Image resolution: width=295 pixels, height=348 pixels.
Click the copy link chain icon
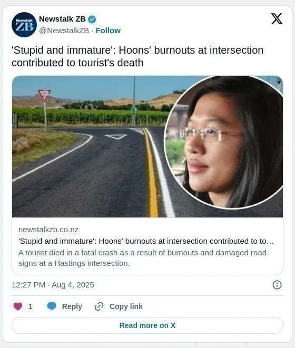point(99,306)
